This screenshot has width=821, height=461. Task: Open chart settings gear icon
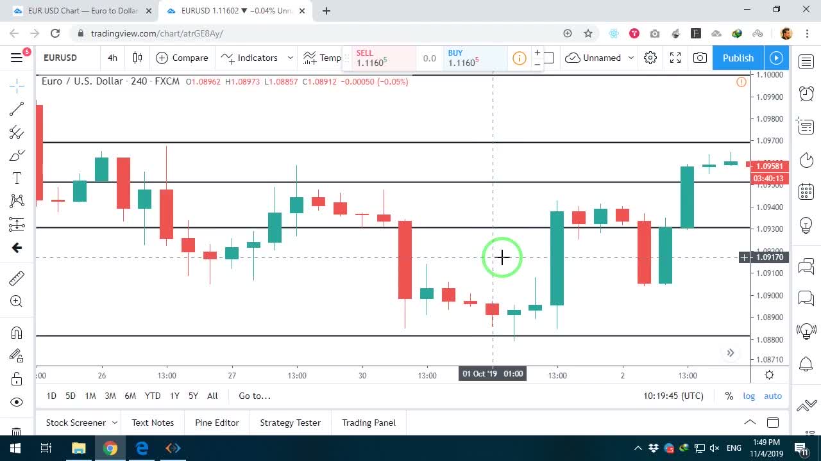coord(650,58)
